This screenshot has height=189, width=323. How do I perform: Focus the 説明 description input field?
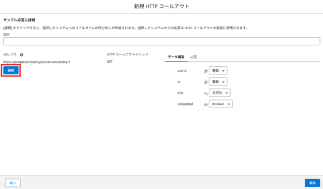161,41
